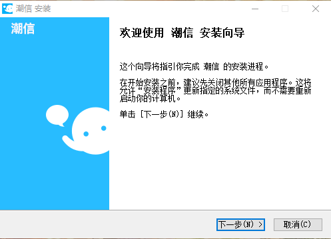Click the 潮信 logo text on blue panel
Image resolution: width=331 pixels, height=239 pixels.
tap(23, 29)
